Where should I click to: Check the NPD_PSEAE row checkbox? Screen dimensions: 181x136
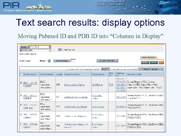21,115
